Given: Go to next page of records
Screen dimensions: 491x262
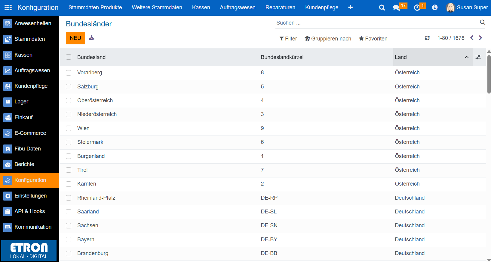Looking at the screenshot, I should [480, 38].
